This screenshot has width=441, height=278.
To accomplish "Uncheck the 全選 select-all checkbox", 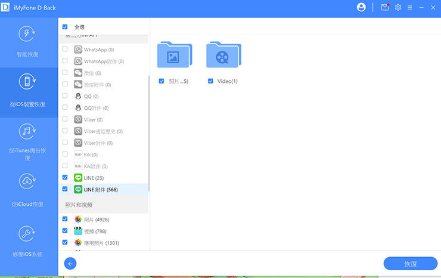I will [65, 27].
